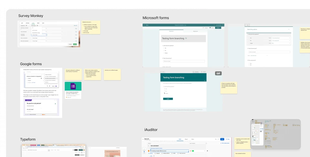The image size is (310, 157).
Task: Click the Google Forms icon on the link card
Action: (73, 86)
